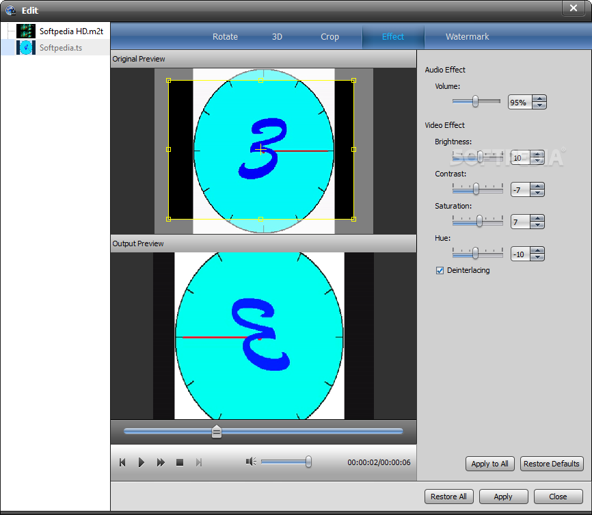
Task: Click the Saturation value field 7
Action: [520, 222]
